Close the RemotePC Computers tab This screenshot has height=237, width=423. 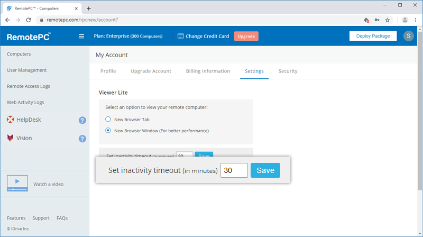[x=76, y=8]
